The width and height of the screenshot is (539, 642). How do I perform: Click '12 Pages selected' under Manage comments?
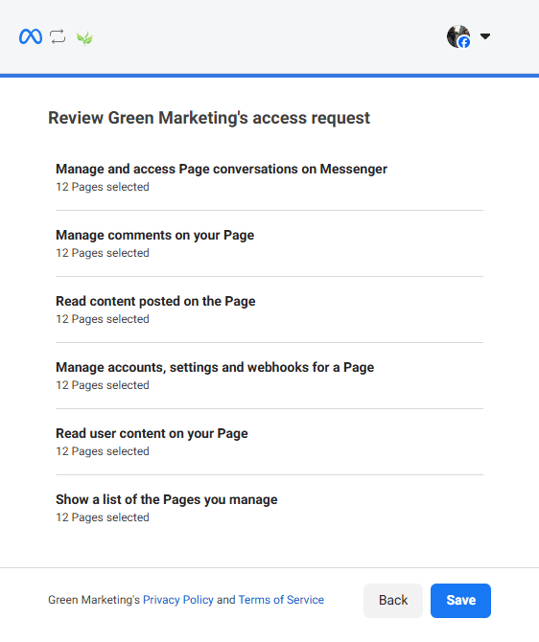103,253
